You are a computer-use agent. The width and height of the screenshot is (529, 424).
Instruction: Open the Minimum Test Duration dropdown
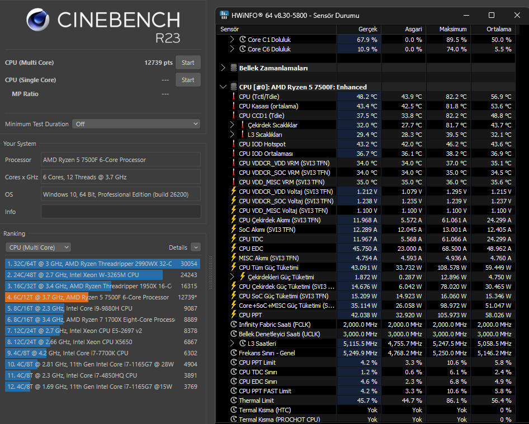(x=136, y=123)
